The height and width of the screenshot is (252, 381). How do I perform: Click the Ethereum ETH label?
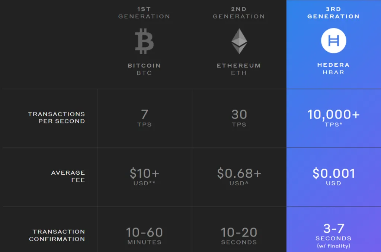239,69
